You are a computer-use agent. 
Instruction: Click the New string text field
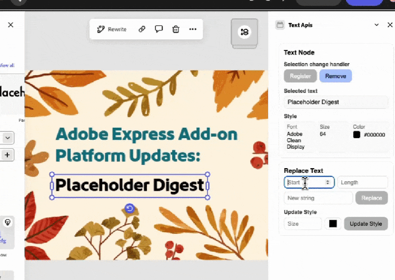click(x=318, y=198)
